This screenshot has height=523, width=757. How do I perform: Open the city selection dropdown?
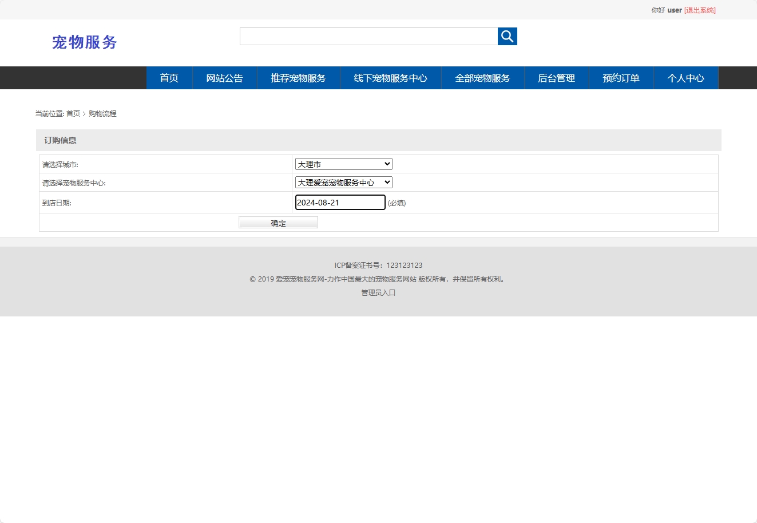coord(343,164)
